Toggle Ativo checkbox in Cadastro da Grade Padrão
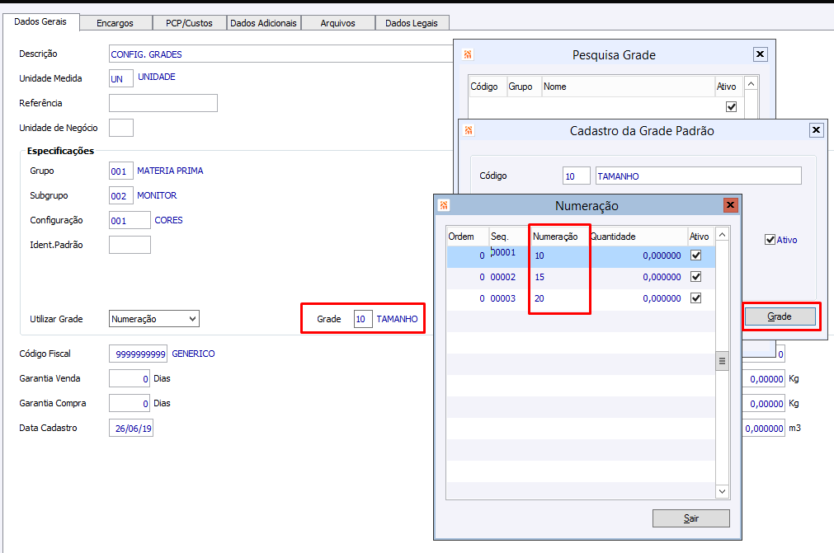The height and width of the screenshot is (553, 834). coord(770,240)
